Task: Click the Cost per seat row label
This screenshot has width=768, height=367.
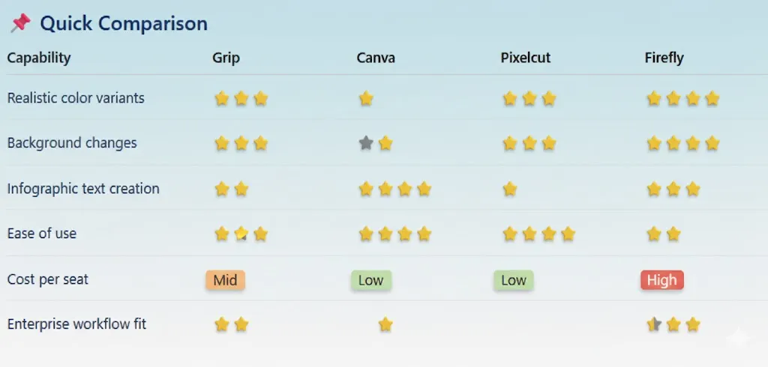Action: [x=48, y=279]
